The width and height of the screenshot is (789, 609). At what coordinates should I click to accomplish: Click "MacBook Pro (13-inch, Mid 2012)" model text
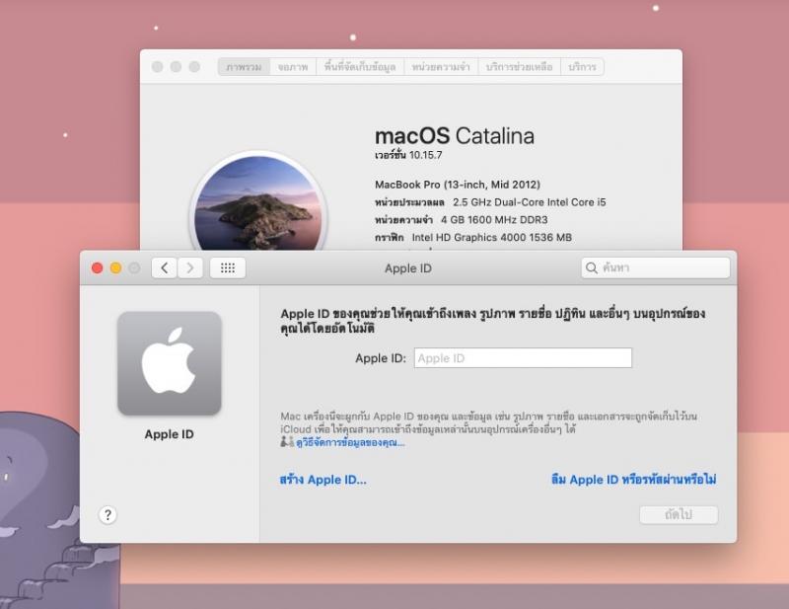click(458, 185)
